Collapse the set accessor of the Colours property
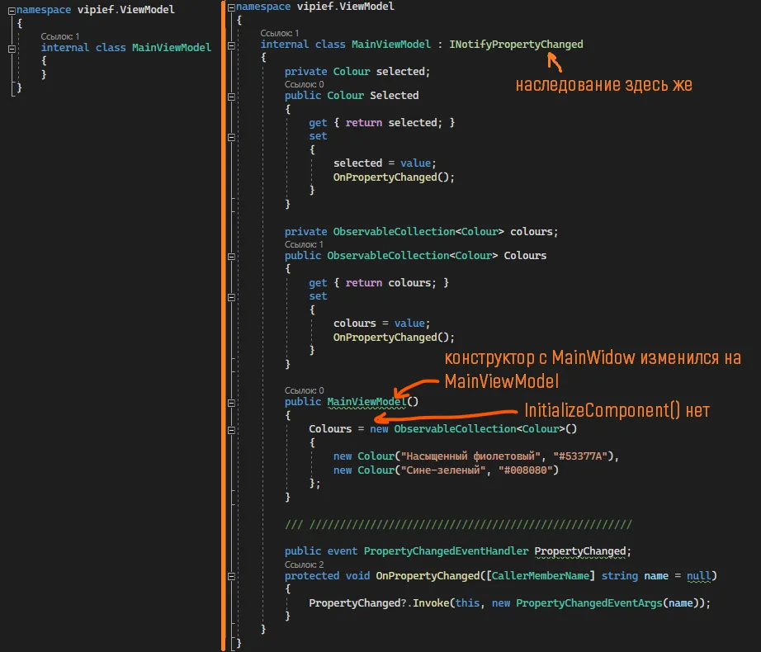 [x=231, y=297]
